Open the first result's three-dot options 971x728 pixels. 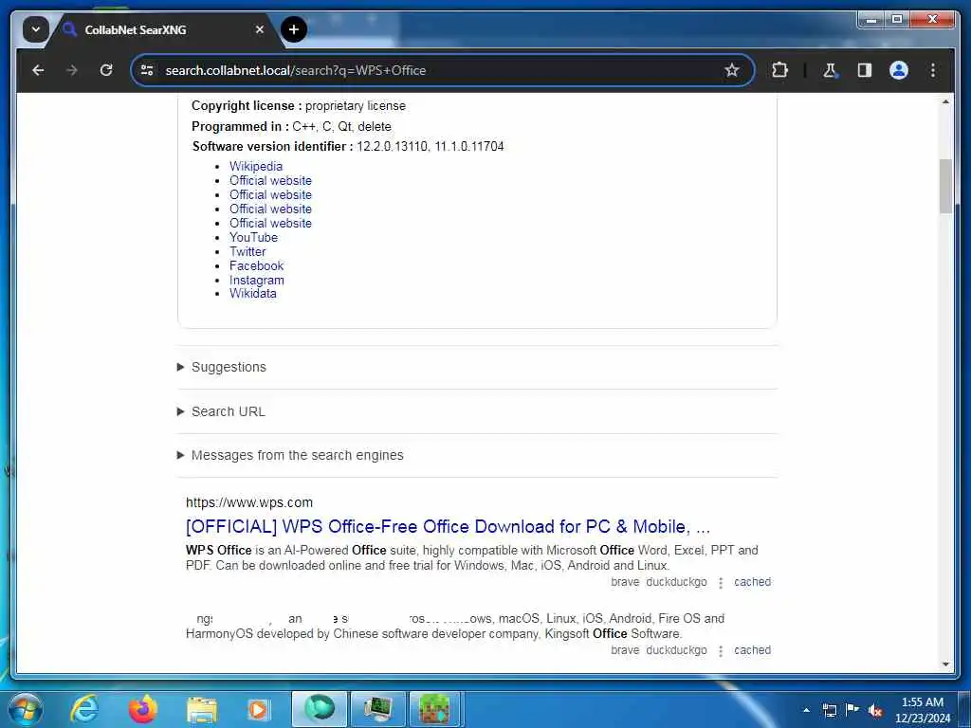pyautogui.click(x=721, y=583)
